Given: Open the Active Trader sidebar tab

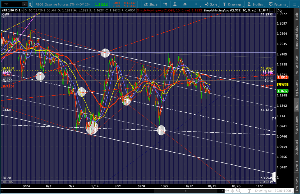Looking at the screenshot, I should click(297, 65).
